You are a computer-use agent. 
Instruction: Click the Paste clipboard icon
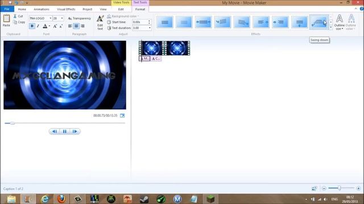[6, 19]
